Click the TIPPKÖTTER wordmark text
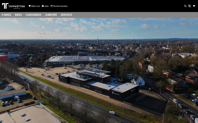Image resolution: width=198 pixels, height=123 pixels. coord(17,6)
